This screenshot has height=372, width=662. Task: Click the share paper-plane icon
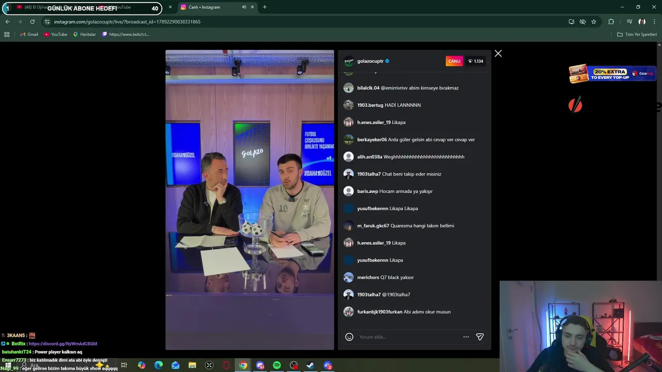[480, 337]
